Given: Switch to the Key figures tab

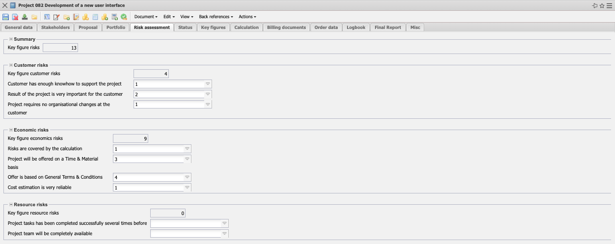Looking at the screenshot, I should pos(214,27).
